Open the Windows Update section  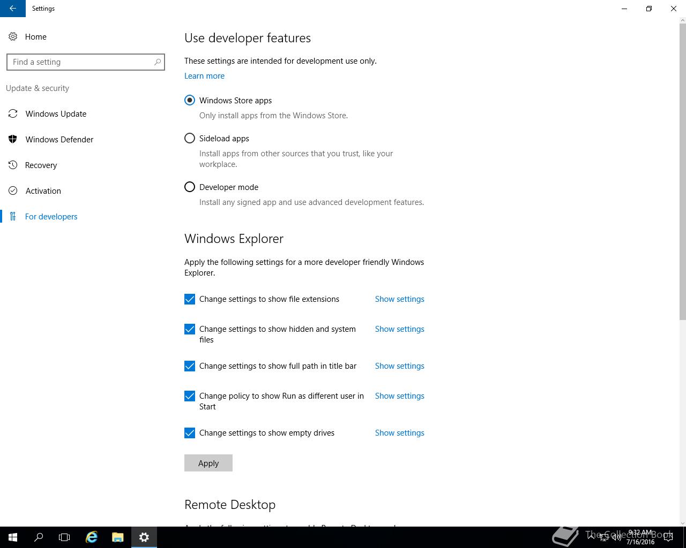pos(56,113)
